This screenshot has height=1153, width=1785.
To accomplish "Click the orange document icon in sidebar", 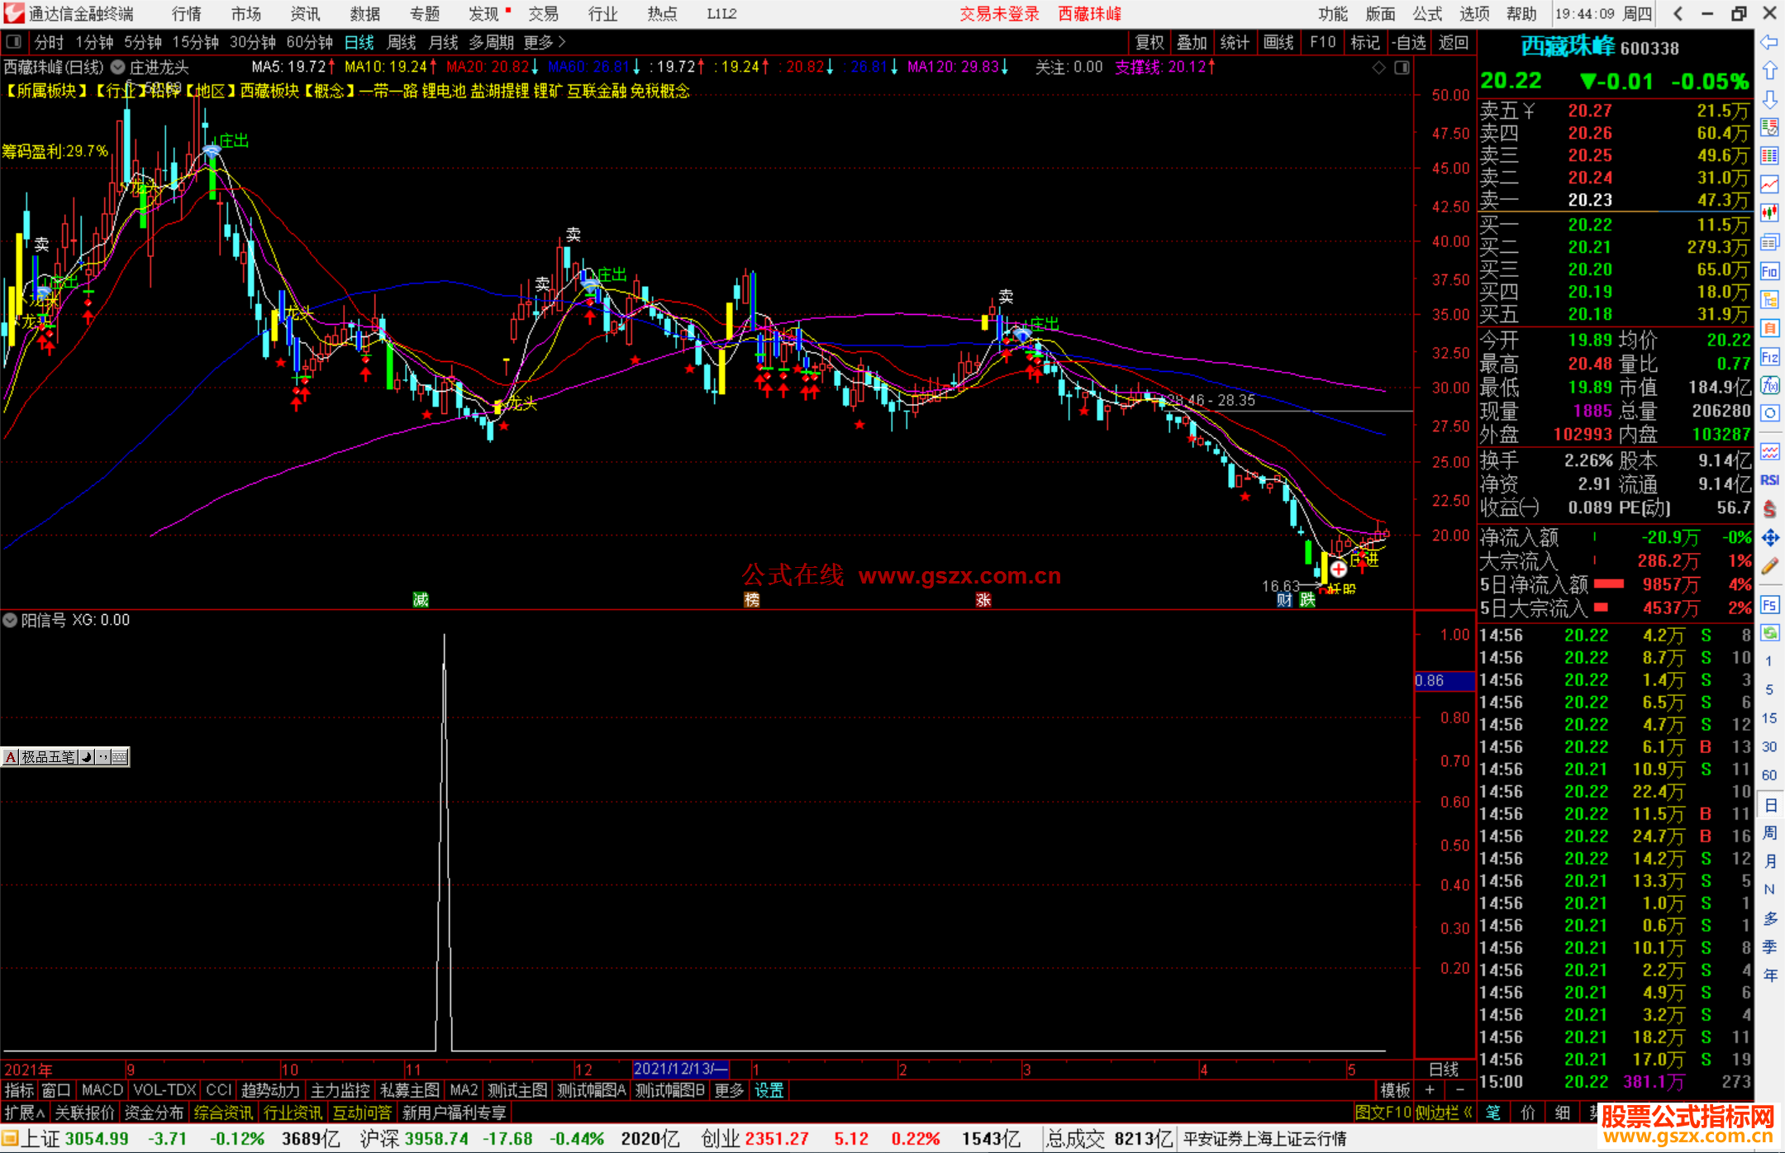I will 1769,328.
